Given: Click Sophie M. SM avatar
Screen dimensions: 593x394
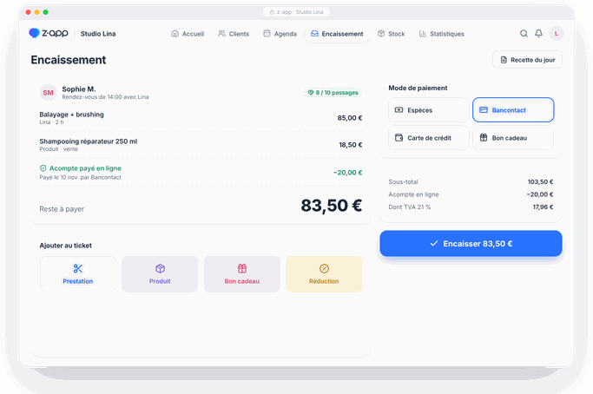Looking at the screenshot, I should tap(48, 93).
